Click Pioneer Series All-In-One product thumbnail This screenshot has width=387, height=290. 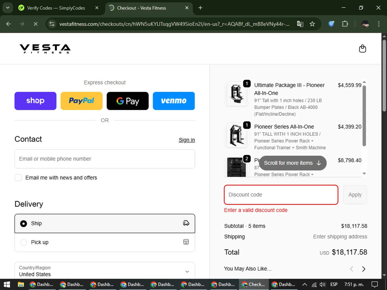point(236,135)
